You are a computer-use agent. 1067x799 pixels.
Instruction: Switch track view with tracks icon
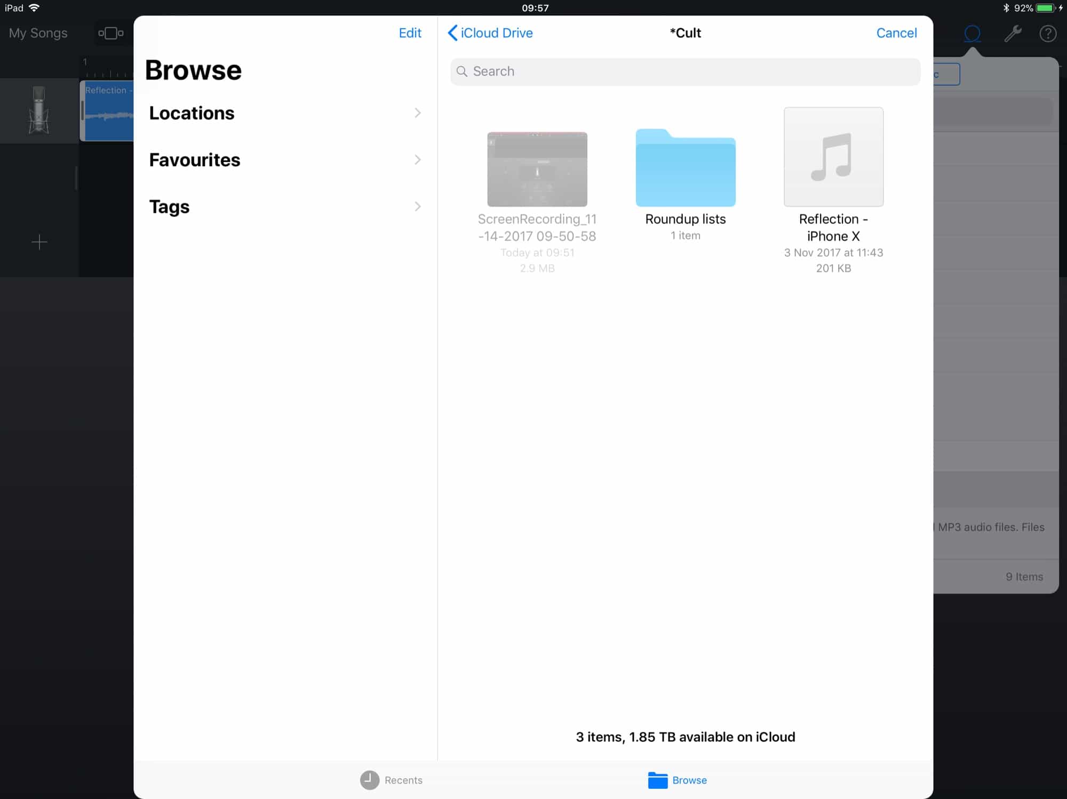111,33
